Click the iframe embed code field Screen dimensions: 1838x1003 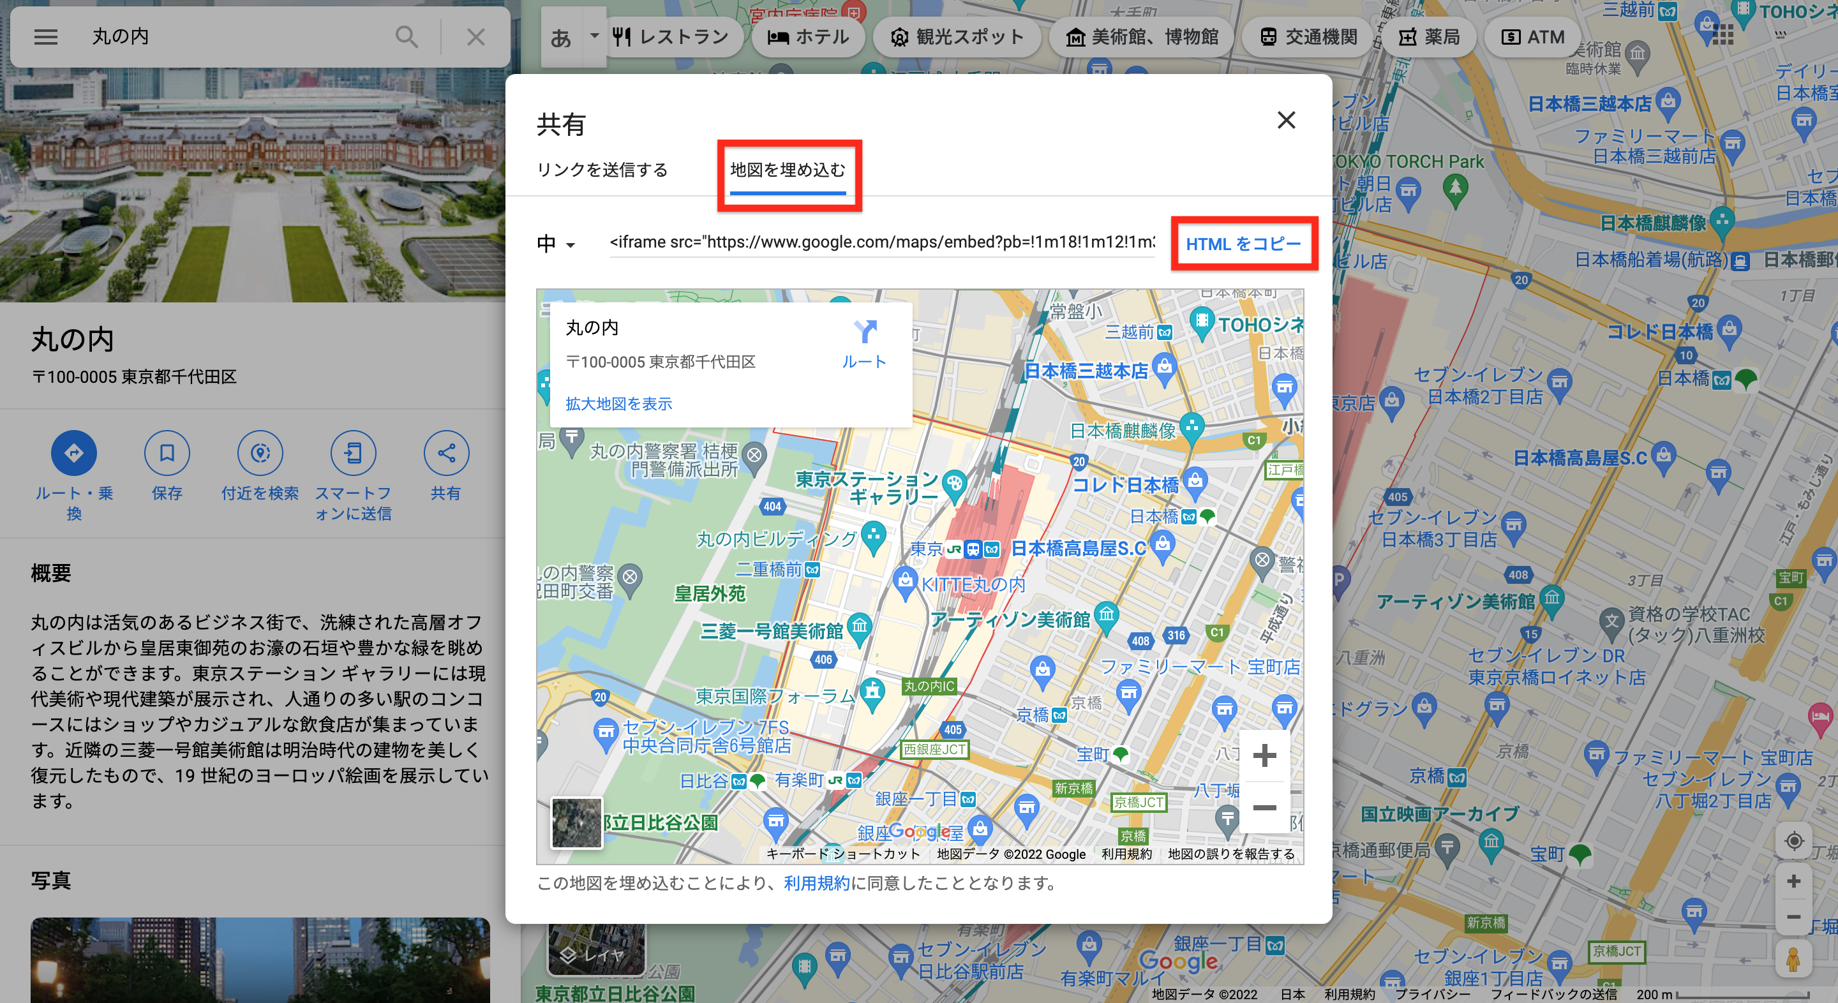[882, 242]
